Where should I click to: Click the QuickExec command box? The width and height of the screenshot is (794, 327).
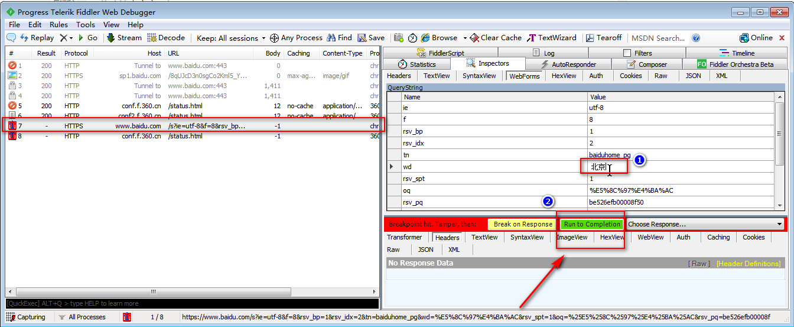[x=192, y=303]
